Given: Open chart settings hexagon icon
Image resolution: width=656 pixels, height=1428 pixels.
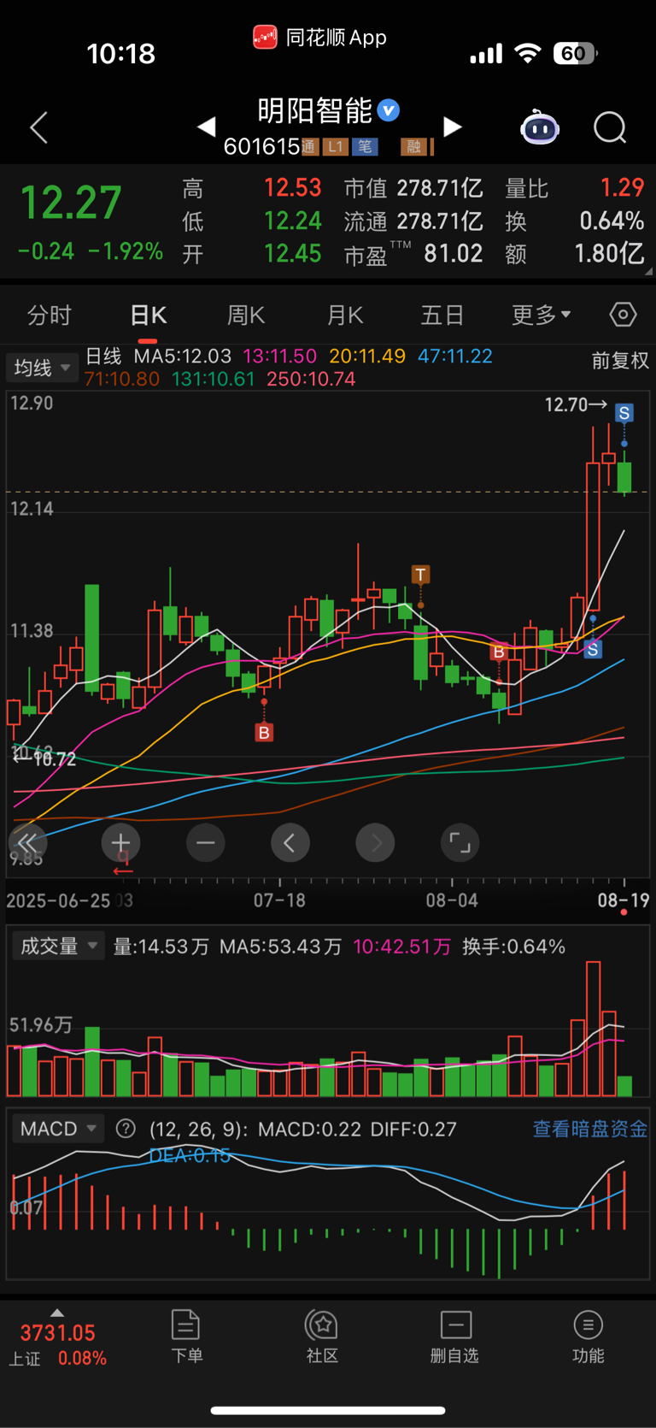Looking at the screenshot, I should click(x=623, y=315).
